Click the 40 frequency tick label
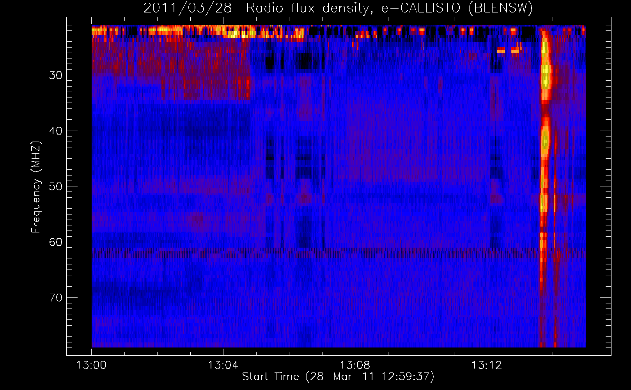The height and width of the screenshot is (390, 631). coord(56,131)
